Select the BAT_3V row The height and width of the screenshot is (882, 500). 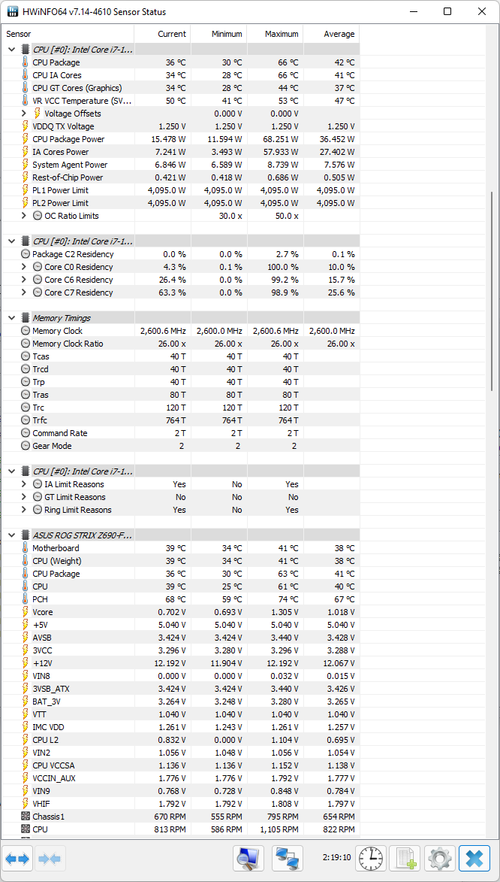coord(180,702)
